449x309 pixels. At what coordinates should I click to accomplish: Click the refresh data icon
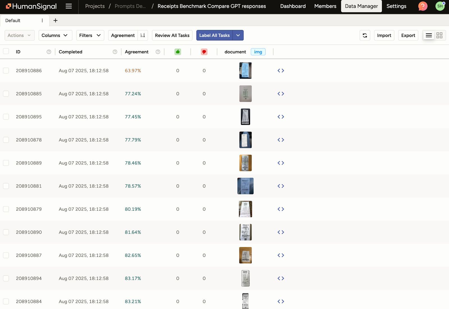pyautogui.click(x=365, y=35)
